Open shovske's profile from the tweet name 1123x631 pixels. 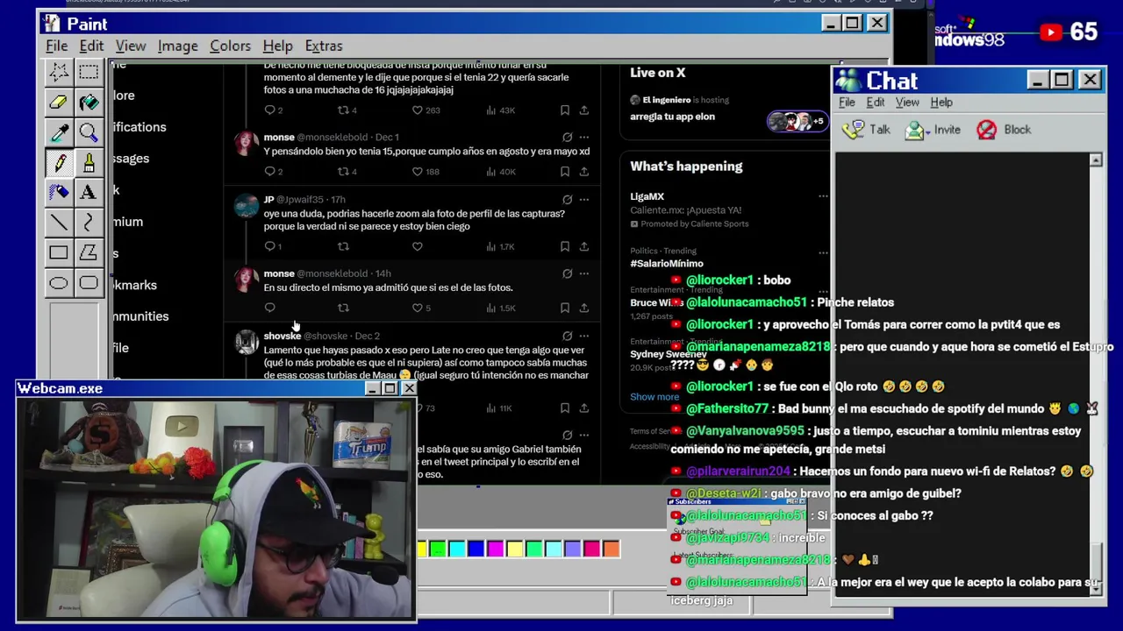283,336
